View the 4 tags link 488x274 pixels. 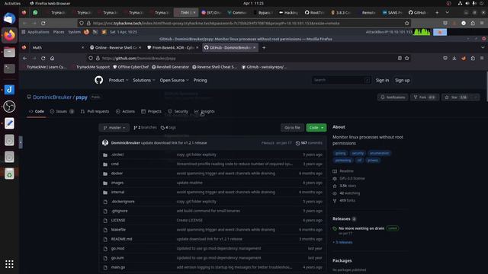pyautogui.click(x=169, y=128)
